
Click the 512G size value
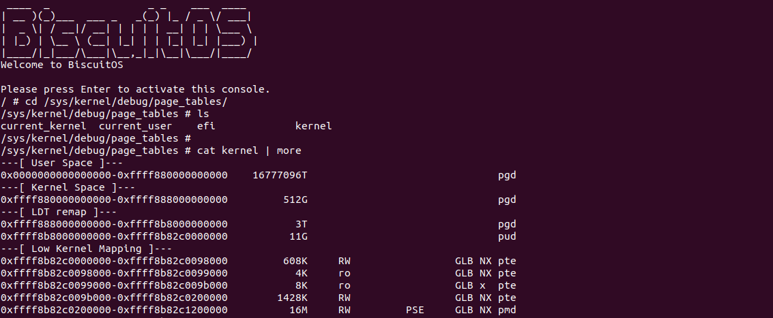295,200
